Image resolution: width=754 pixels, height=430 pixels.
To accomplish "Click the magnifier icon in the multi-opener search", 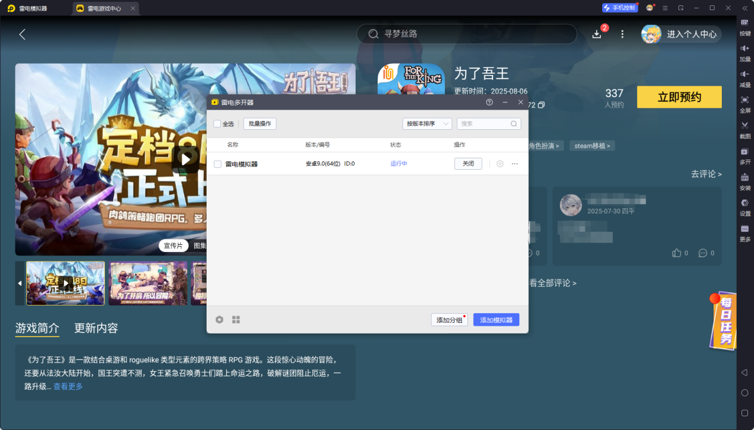I will tap(514, 124).
